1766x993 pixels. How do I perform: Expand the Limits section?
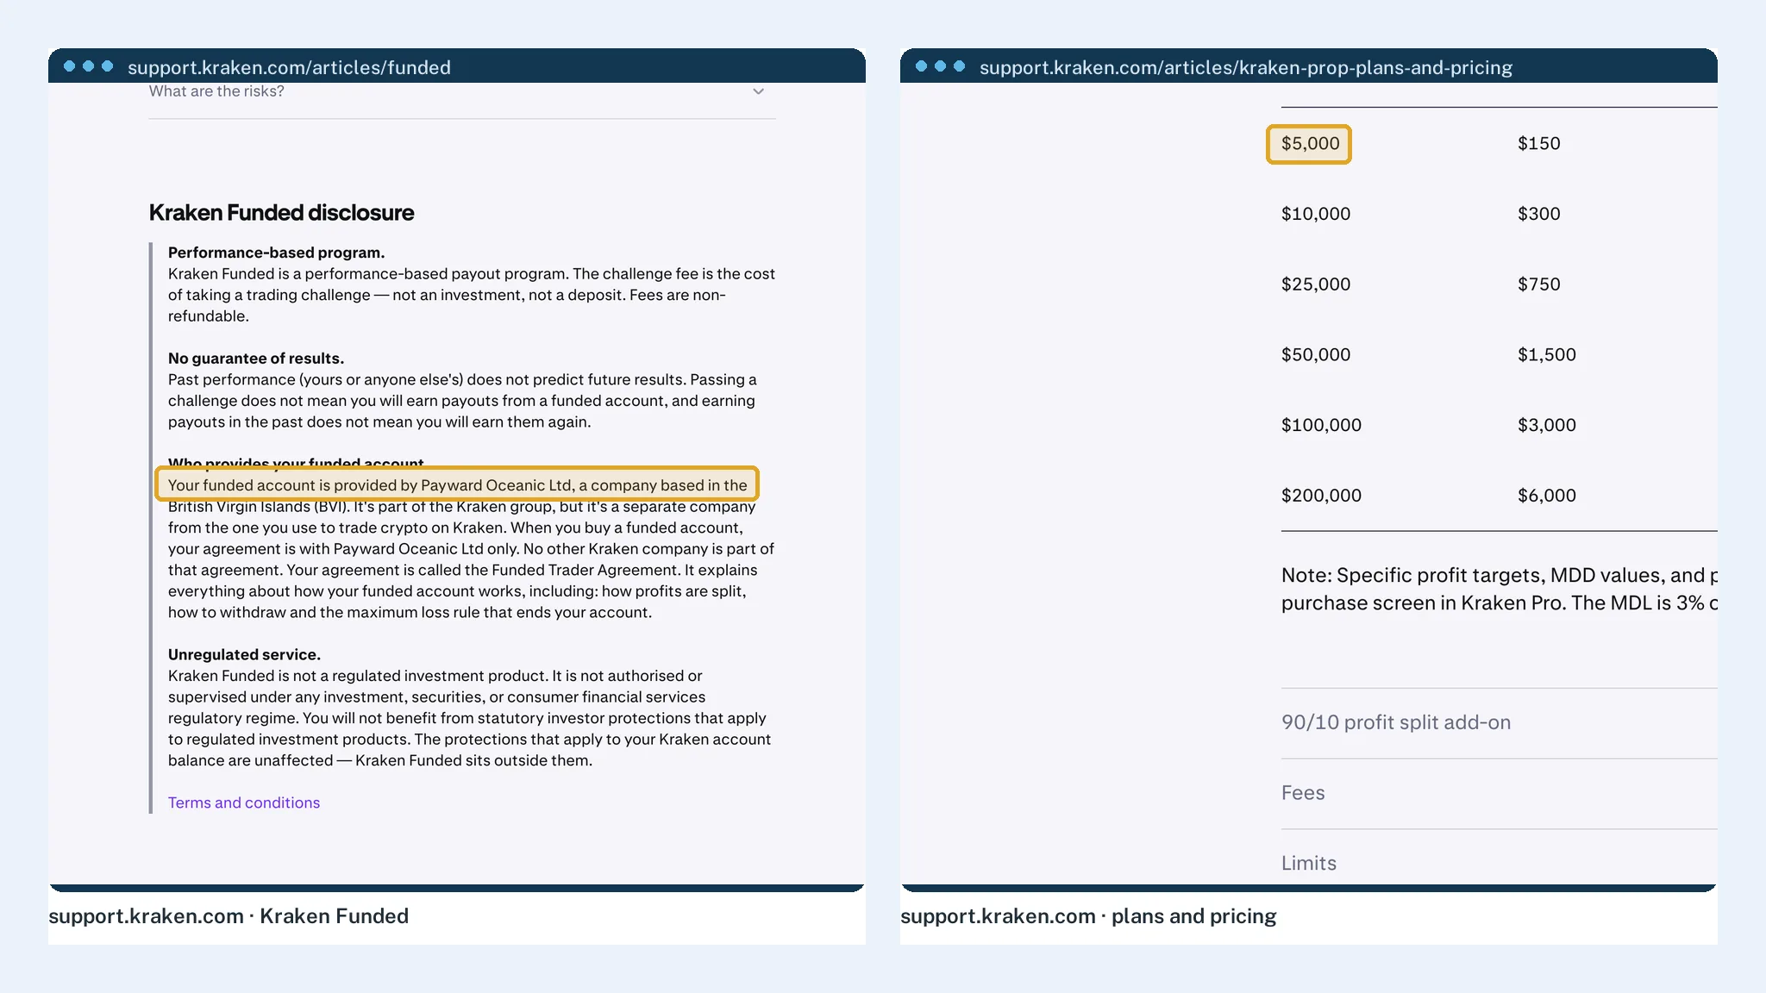pos(1499,863)
